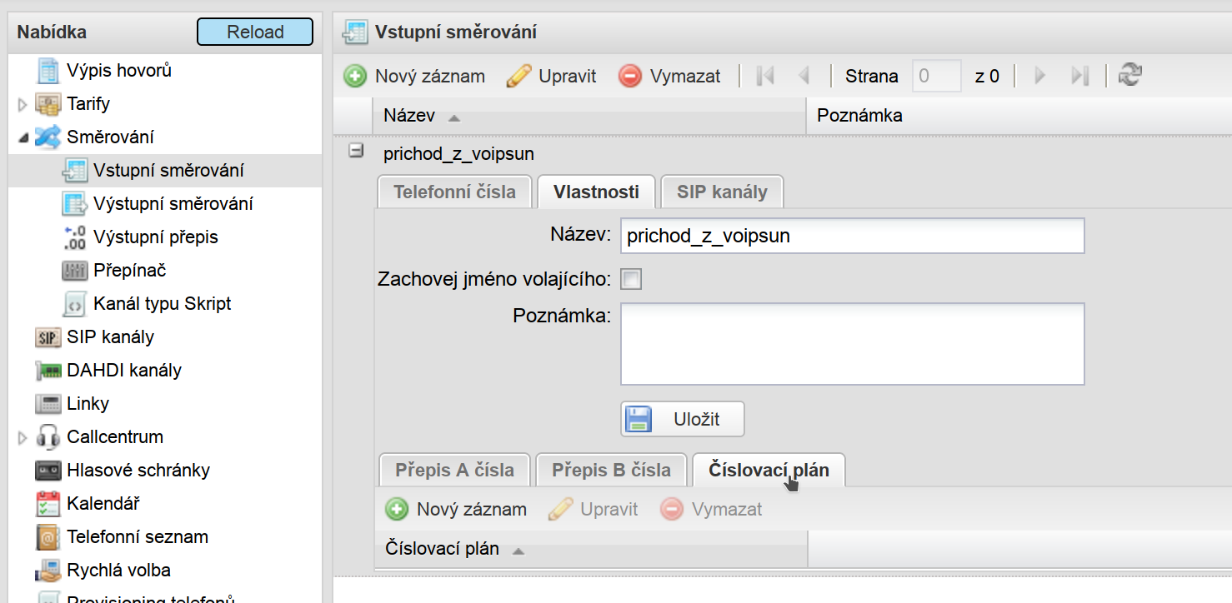Open the Přepis B čísla tab
The image size is (1232, 603).
pos(611,470)
